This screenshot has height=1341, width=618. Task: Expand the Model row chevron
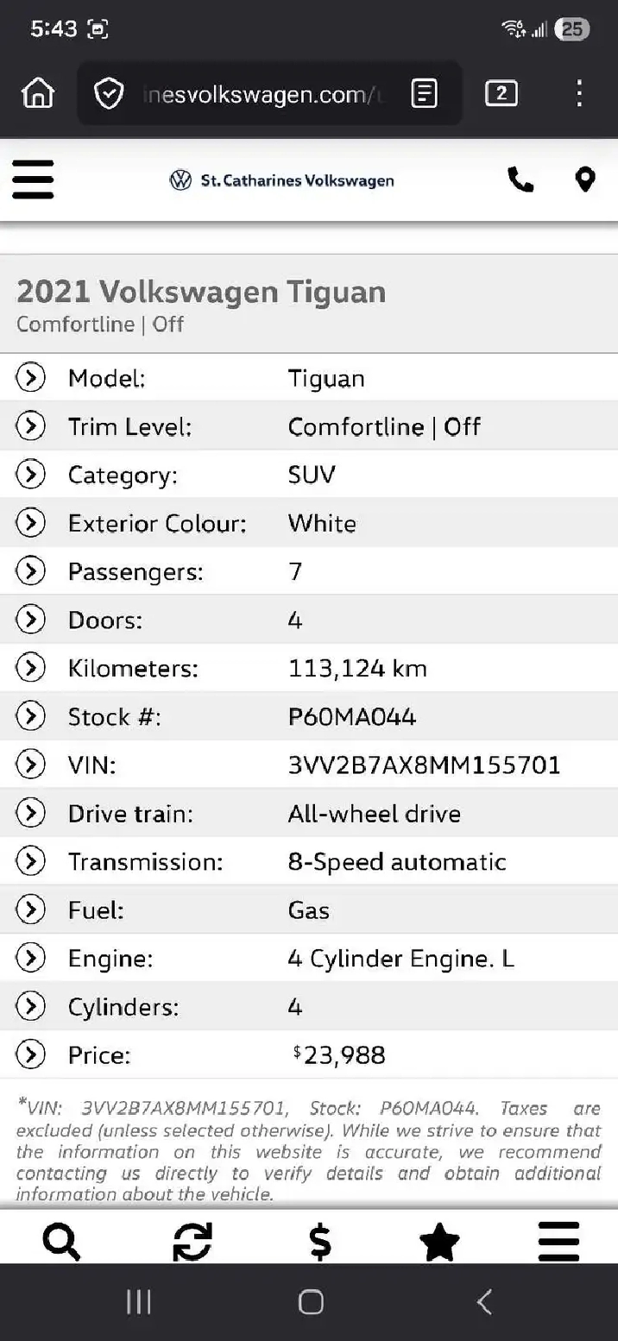point(30,378)
